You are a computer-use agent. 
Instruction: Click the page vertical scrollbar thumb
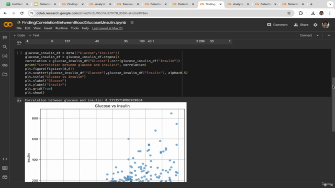[333, 104]
